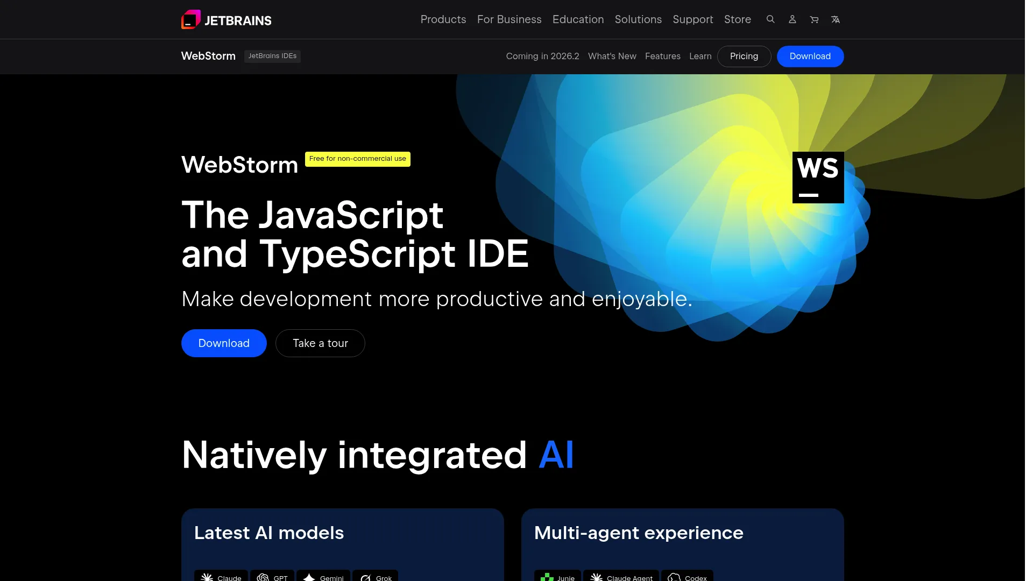
Task: Click the Latest AI models heading
Action: point(269,533)
